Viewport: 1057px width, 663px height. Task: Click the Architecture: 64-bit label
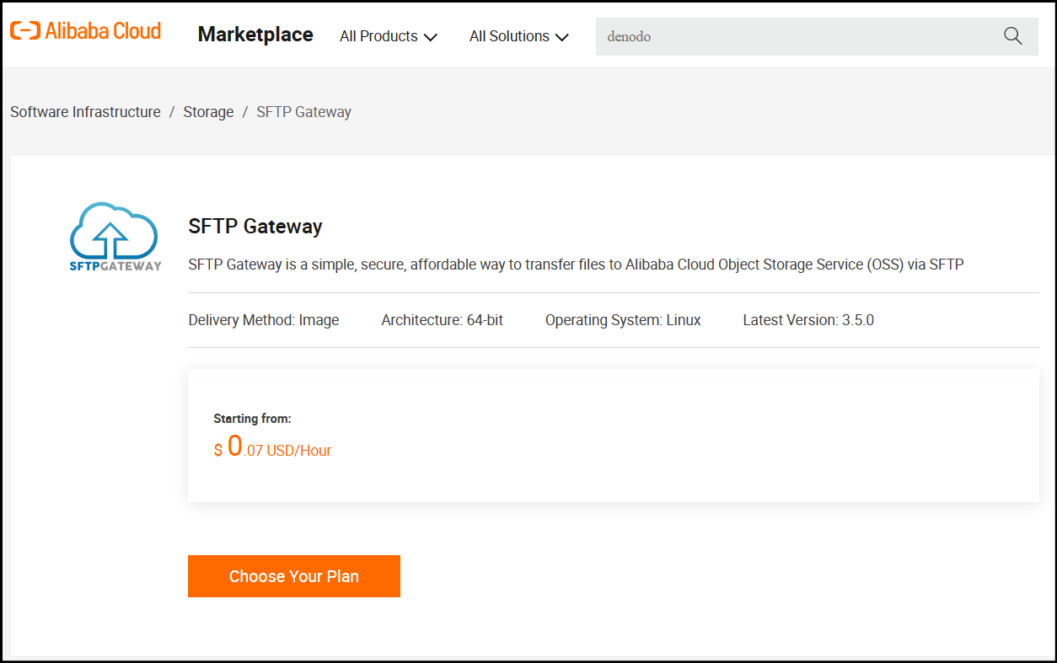442,320
